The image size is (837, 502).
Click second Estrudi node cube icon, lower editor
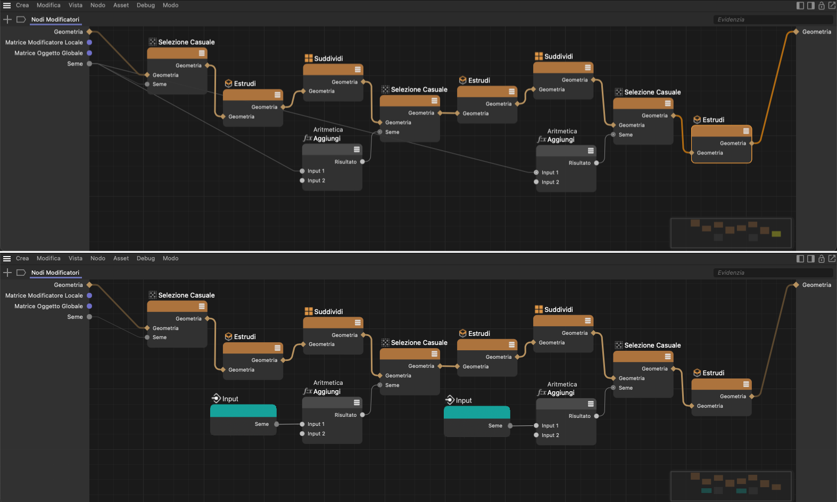(x=462, y=334)
